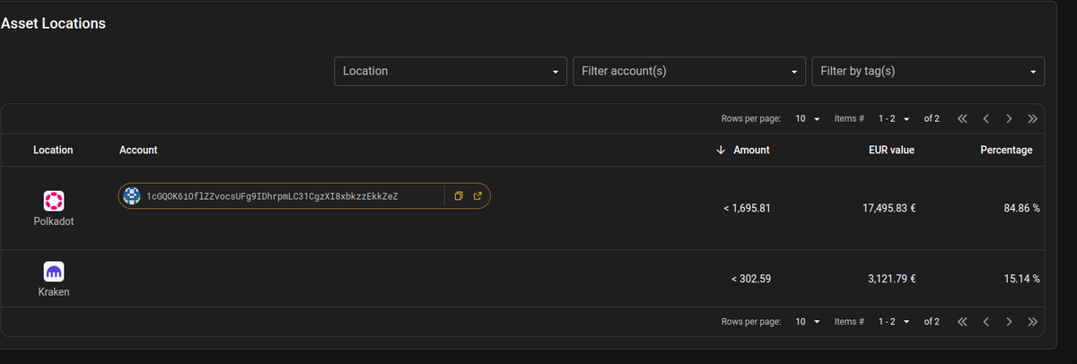The image size is (1077, 364).
Task: Click the amount < 1,695.81
Action: [x=747, y=208]
